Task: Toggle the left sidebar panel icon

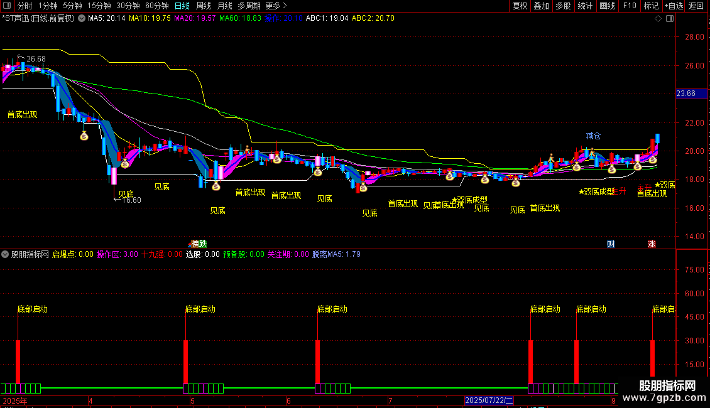Action: [7, 6]
